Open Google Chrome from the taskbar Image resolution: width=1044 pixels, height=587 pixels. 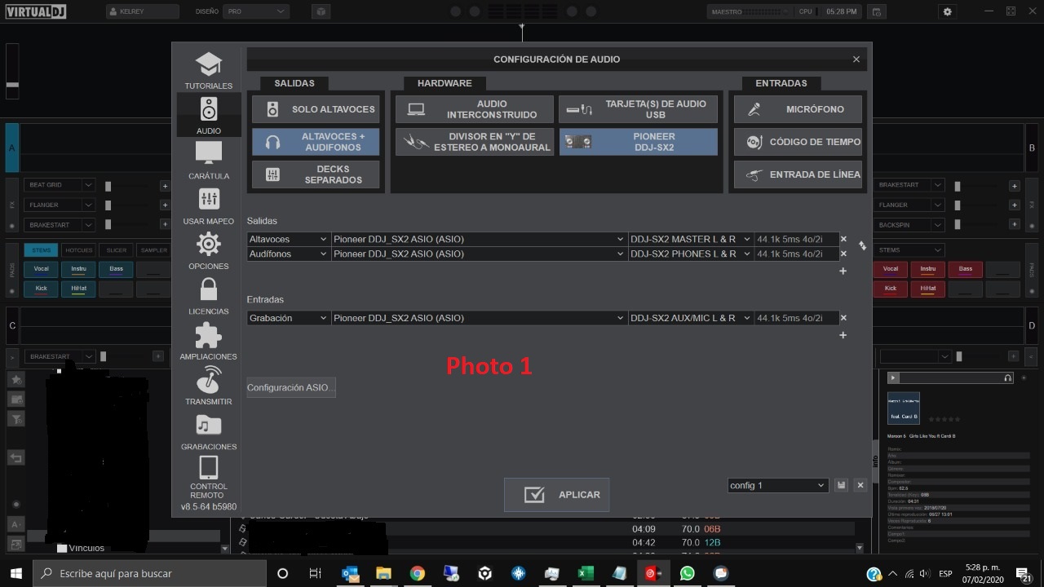(x=417, y=573)
